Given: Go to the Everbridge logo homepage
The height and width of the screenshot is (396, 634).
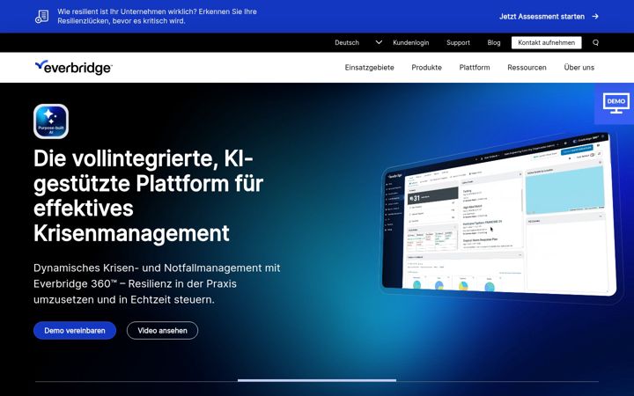Looking at the screenshot, I should (x=74, y=67).
